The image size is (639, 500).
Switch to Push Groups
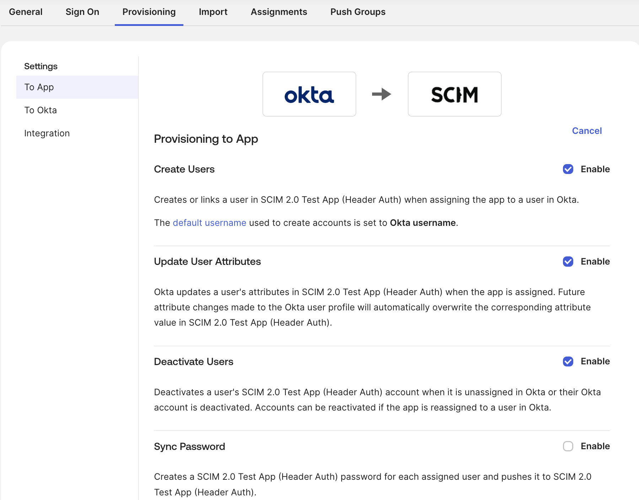(358, 12)
